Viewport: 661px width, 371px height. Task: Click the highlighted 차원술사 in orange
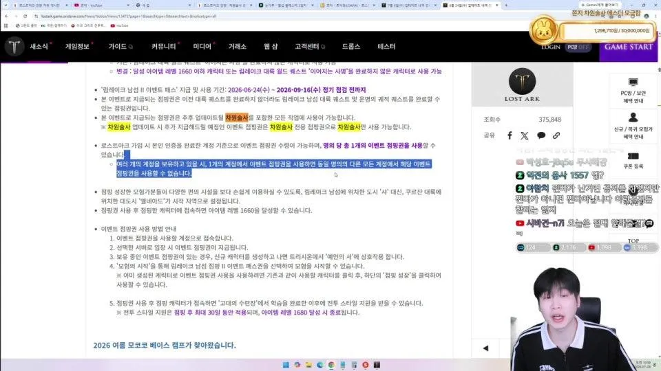(x=236, y=117)
